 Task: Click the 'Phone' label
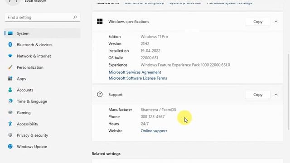[114, 117]
